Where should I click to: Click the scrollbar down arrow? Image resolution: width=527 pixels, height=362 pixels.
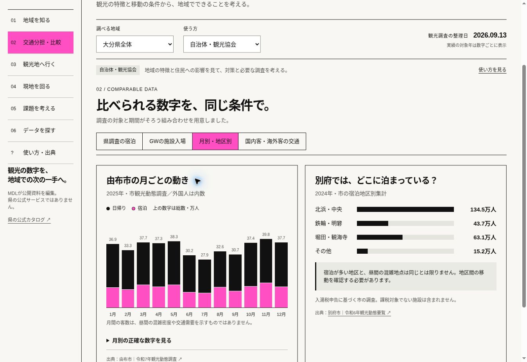click(524, 358)
